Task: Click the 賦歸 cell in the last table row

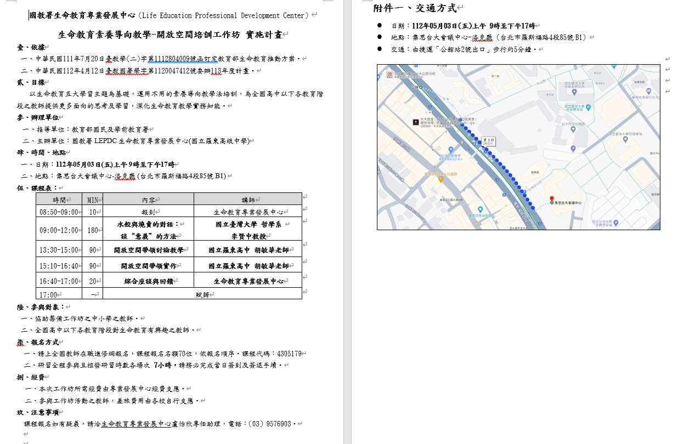Action: click(202, 294)
